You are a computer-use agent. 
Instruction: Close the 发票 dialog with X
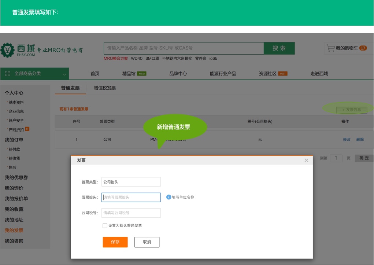click(306, 161)
